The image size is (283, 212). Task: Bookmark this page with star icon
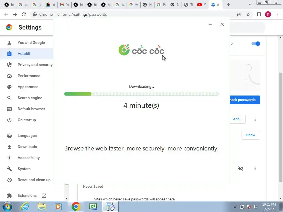point(248,14)
